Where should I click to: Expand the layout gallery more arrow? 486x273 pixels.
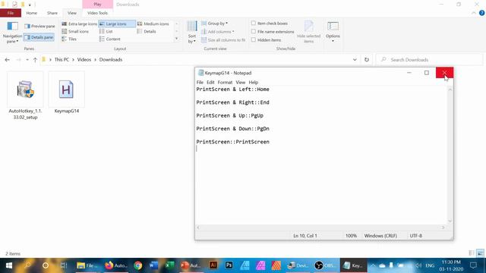tap(177, 39)
